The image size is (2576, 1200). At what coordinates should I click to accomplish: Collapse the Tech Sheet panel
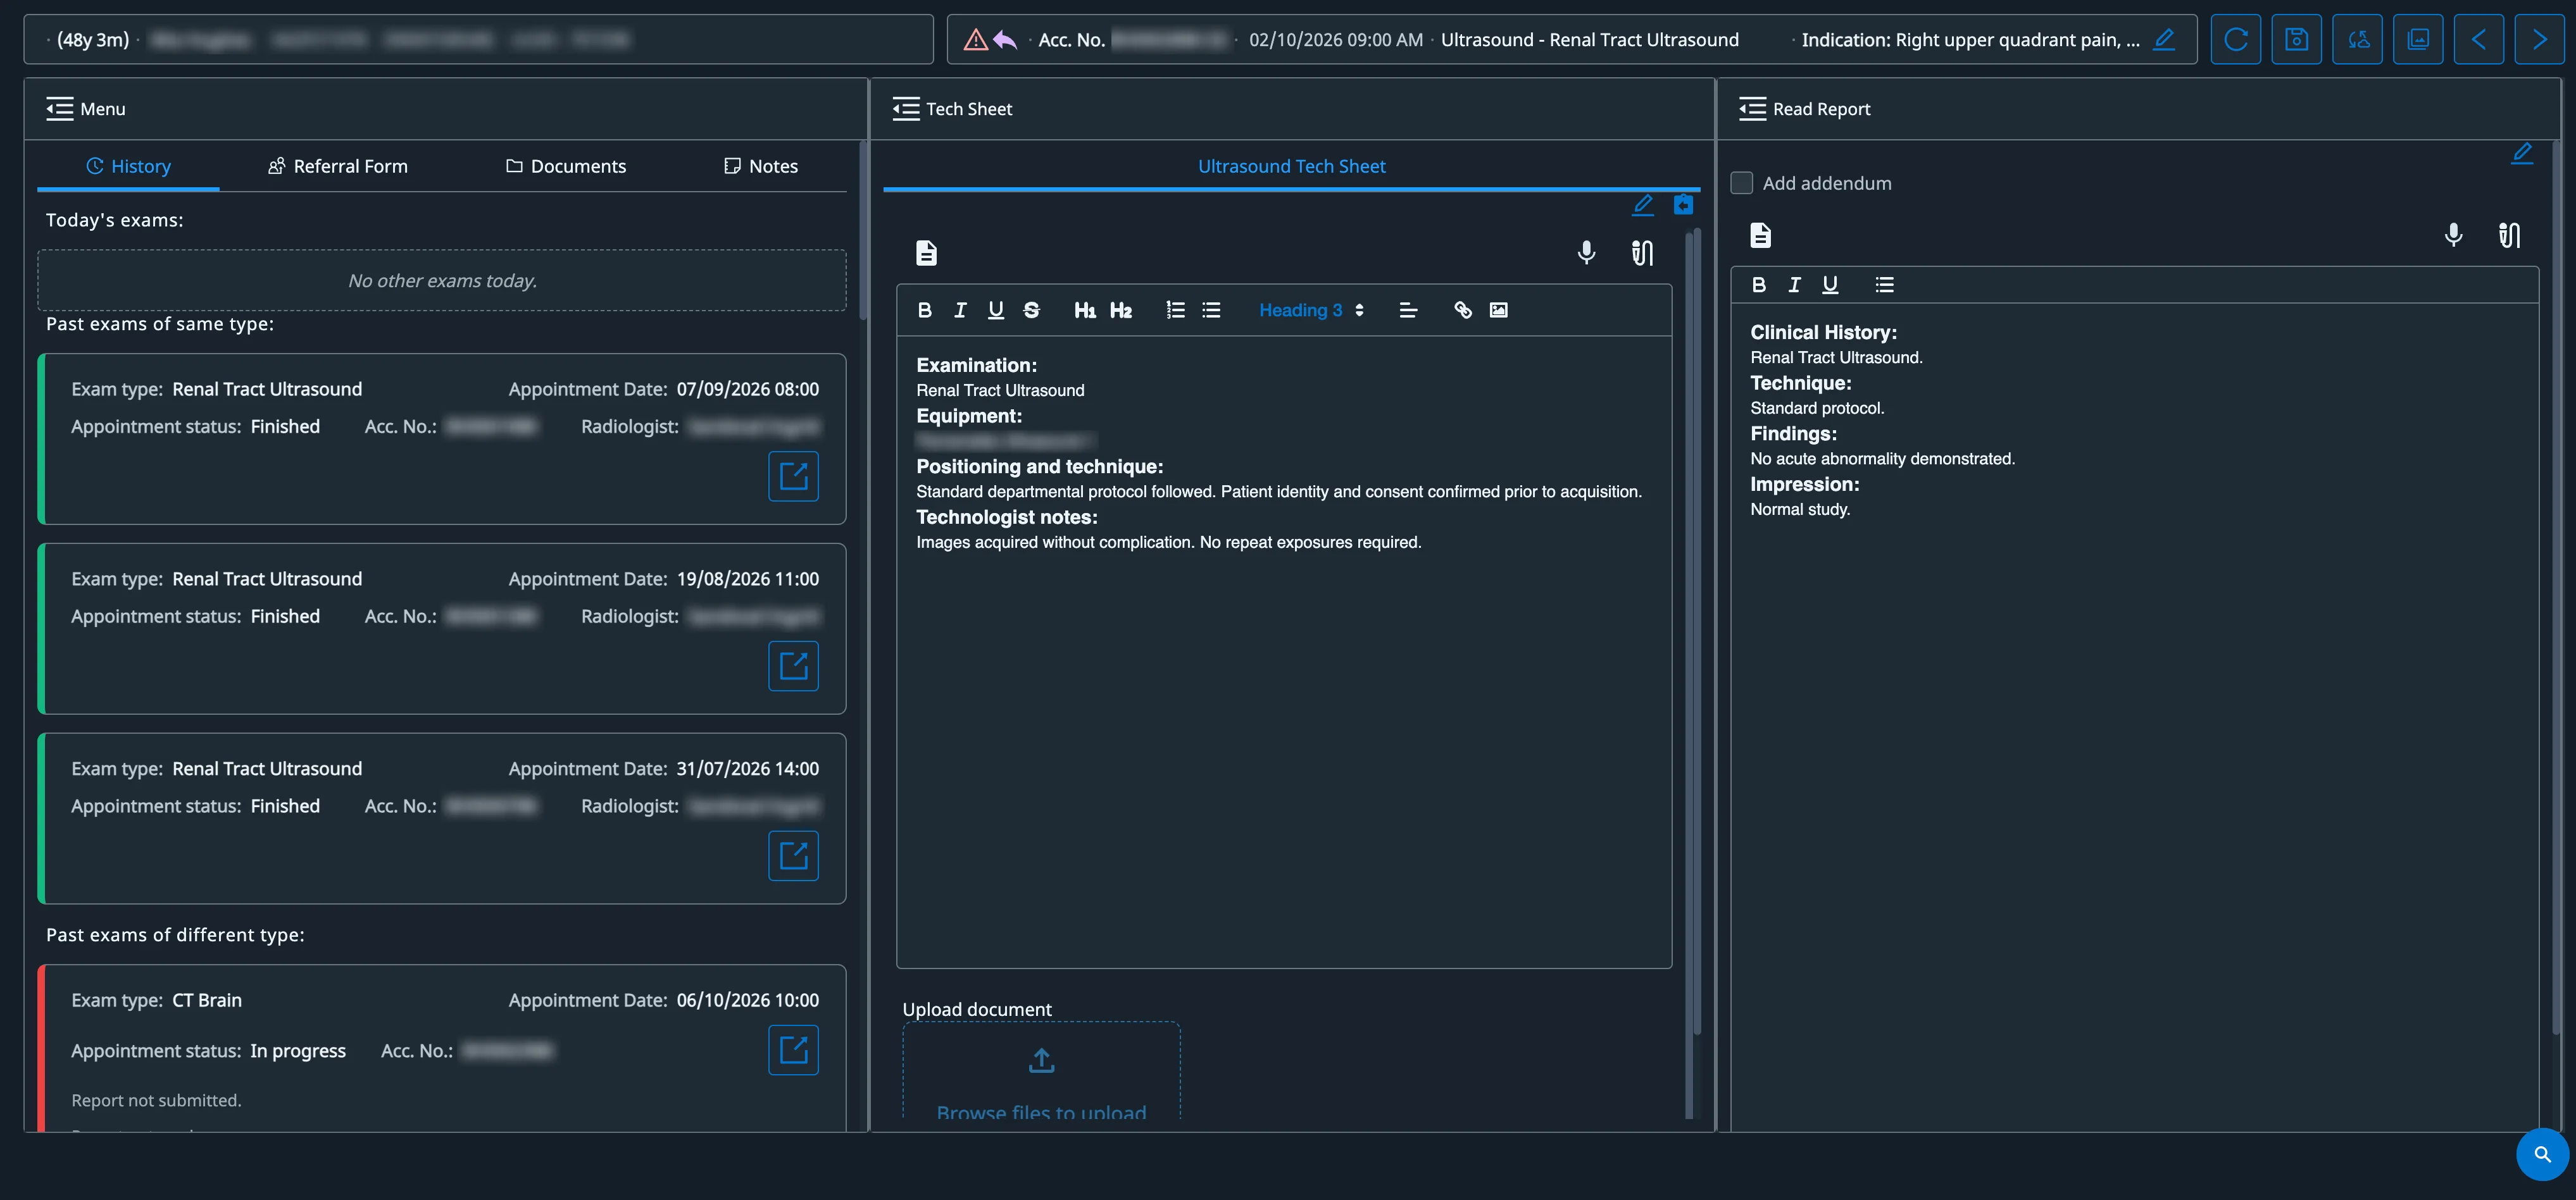point(906,109)
